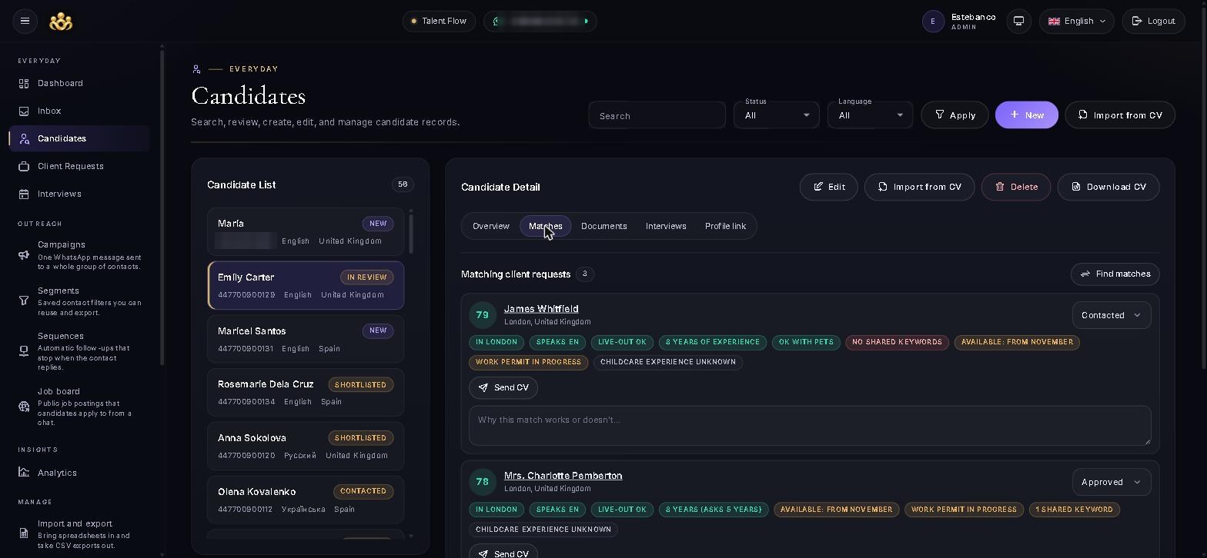Image resolution: width=1207 pixels, height=558 pixels.
Task: Switch to the candidate Interviews tab
Action: coord(666,226)
